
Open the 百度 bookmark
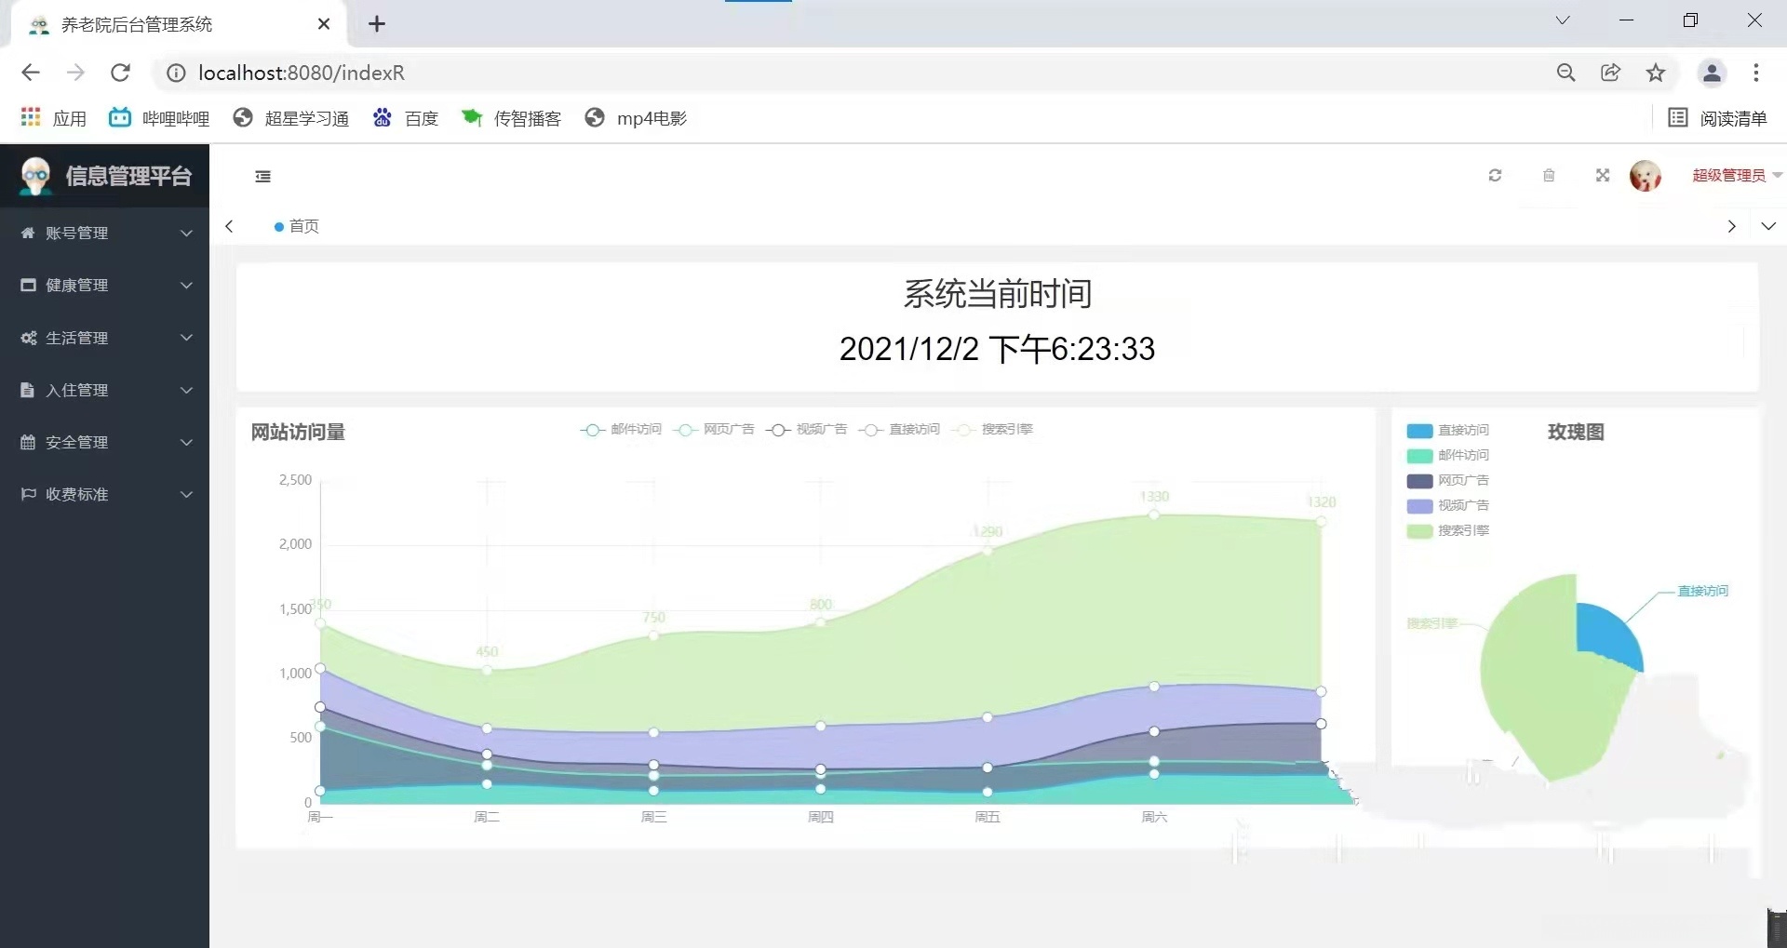tap(405, 118)
